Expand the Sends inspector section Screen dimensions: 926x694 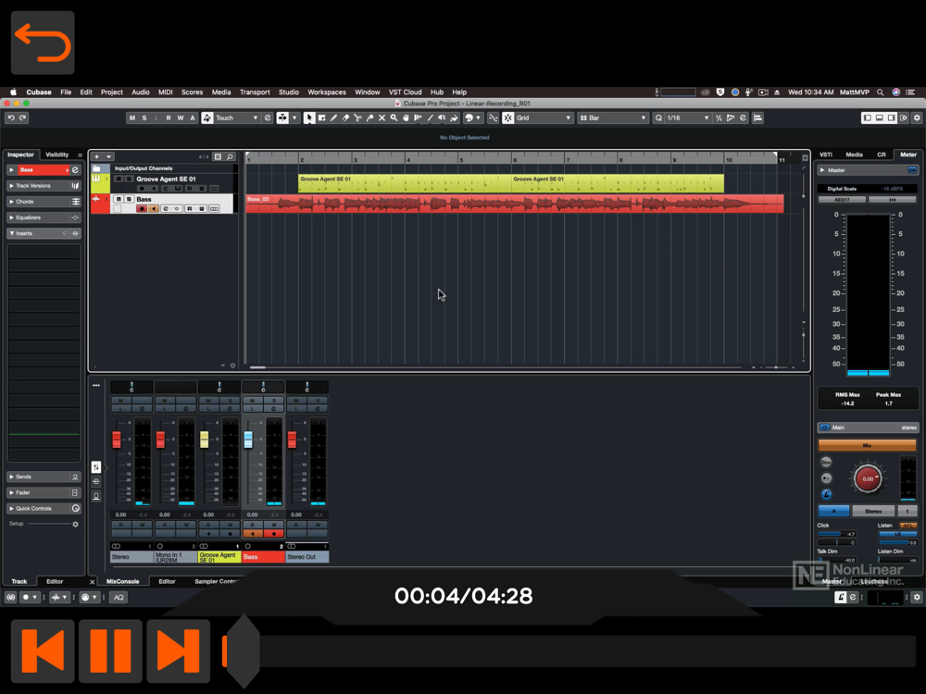click(x=12, y=477)
